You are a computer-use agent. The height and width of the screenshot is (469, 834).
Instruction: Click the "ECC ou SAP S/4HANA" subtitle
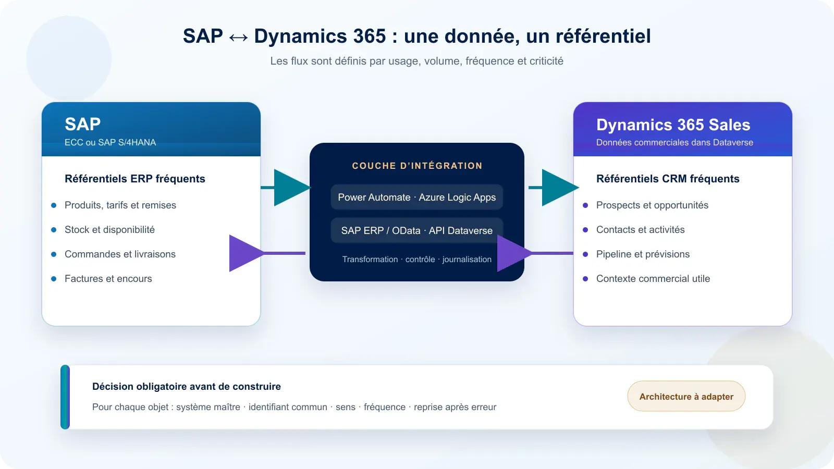pyautogui.click(x=111, y=142)
